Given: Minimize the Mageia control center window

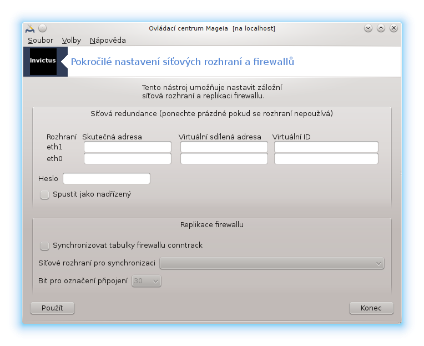Looking at the screenshot, I should pyautogui.click(x=368, y=28).
